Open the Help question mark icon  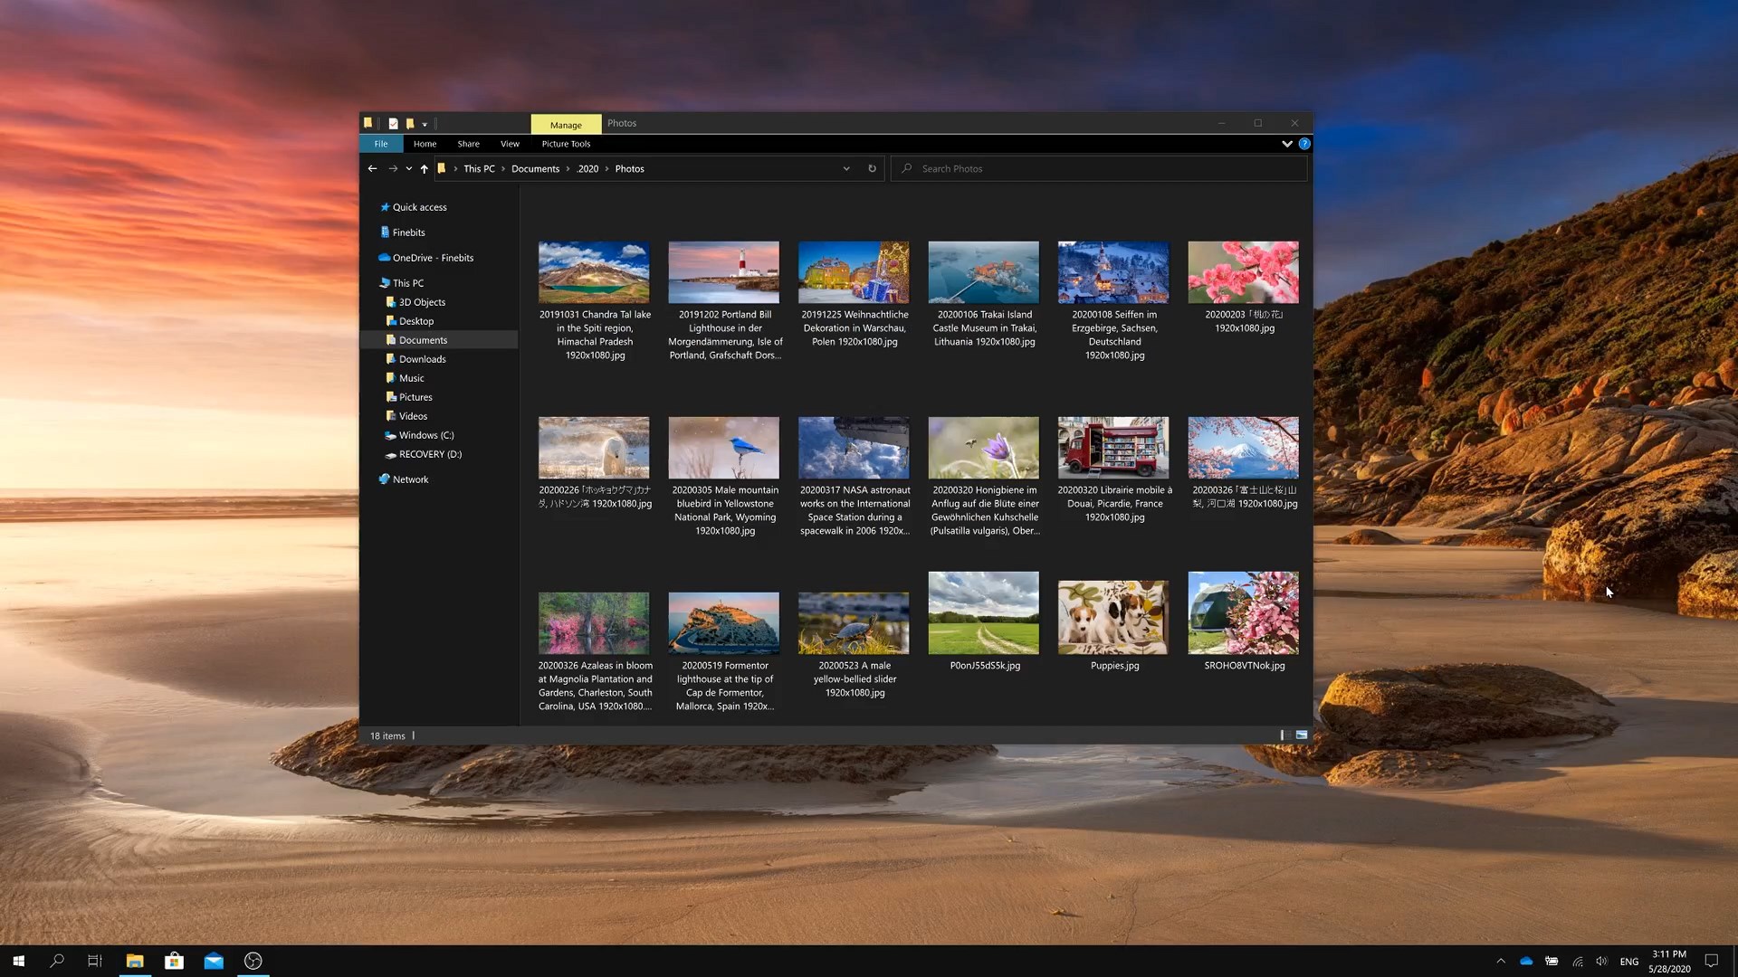click(x=1304, y=144)
